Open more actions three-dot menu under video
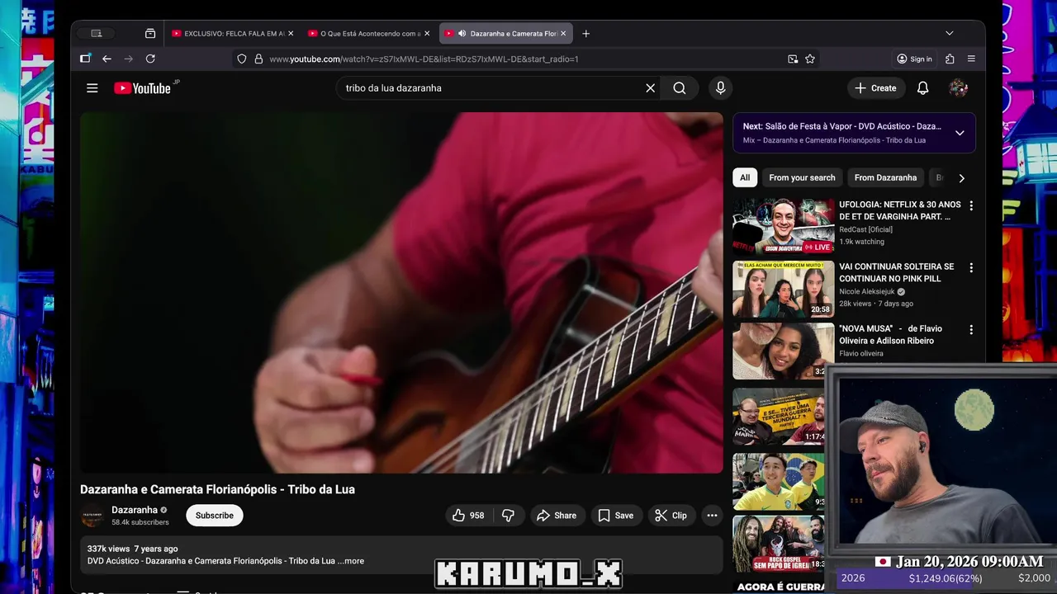1057x594 pixels. click(x=712, y=516)
